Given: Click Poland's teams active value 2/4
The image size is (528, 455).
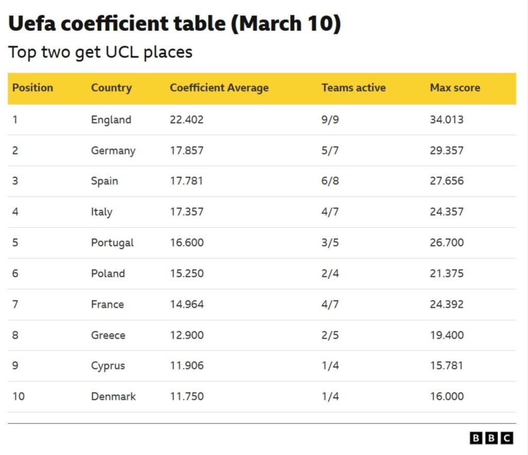Looking at the screenshot, I should (x=330, y=273).
